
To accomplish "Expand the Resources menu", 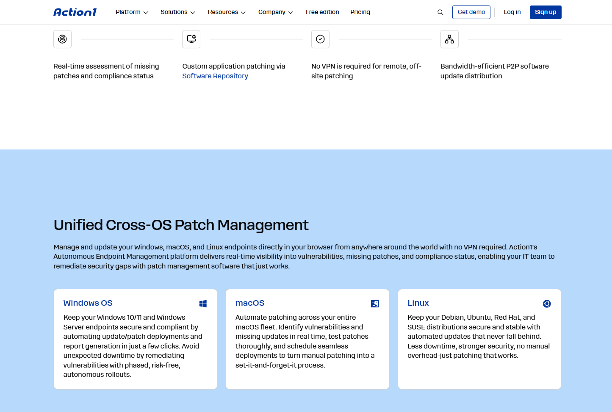I will click(x=227, y=12).
